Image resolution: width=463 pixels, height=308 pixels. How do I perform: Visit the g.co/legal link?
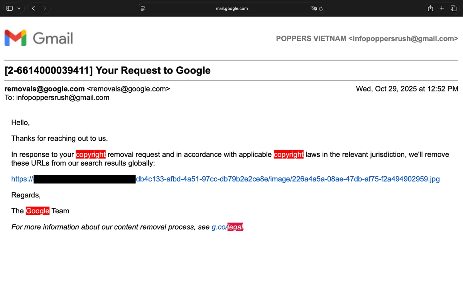point(227,227)
